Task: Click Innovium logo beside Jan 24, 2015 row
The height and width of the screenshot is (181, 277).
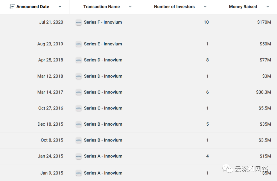Action: 78,156
